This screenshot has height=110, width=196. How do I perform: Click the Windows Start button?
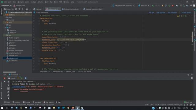pos(2,108)
